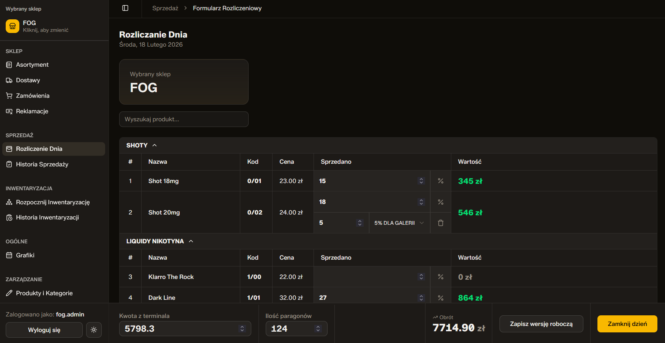Click percent discount icon for Klarro The Rock
Viewport: 665px width, 343px height.
(x=440, y=277)
